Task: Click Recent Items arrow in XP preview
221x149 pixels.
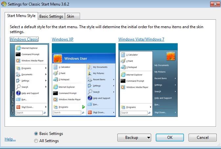Action: coord(113,80)
